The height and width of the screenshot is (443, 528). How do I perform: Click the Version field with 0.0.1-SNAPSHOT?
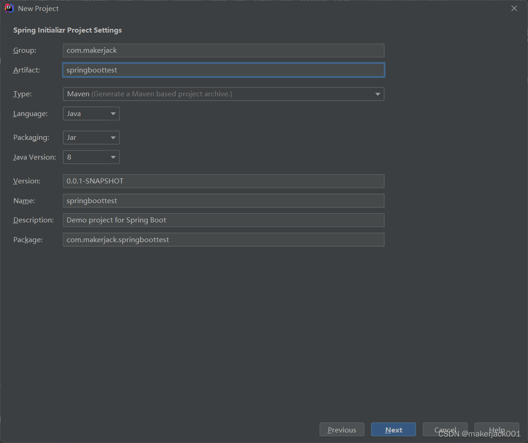pyautogui.click(x=223, y=181)
